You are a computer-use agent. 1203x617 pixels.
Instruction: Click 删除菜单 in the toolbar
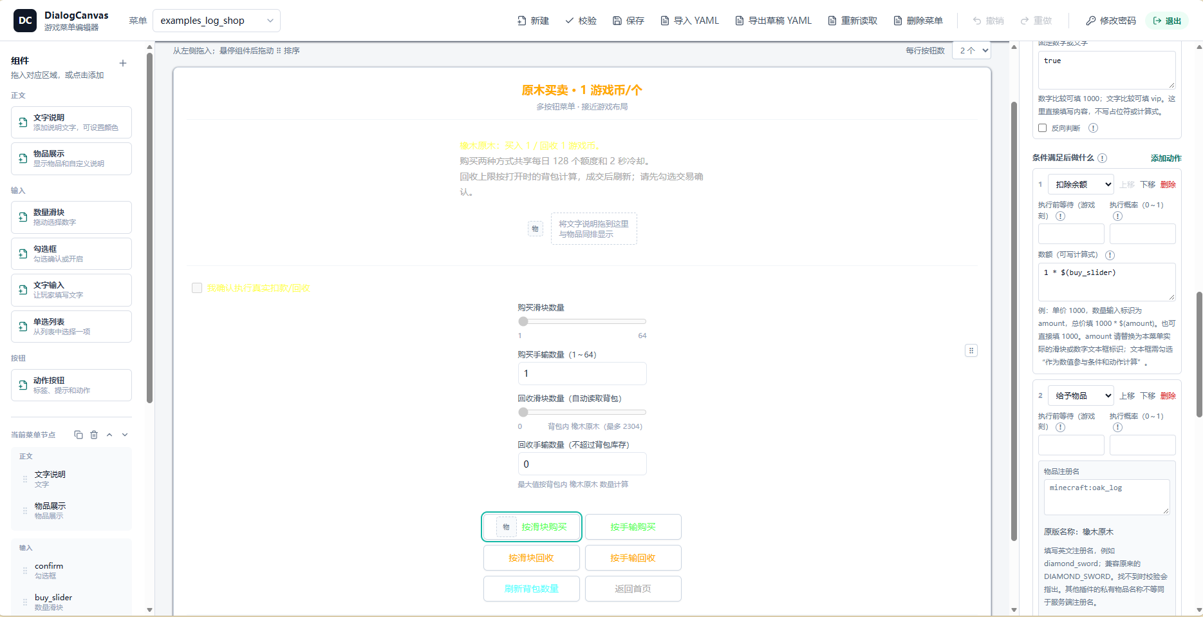pyautogui.click(x=918, y=21)
